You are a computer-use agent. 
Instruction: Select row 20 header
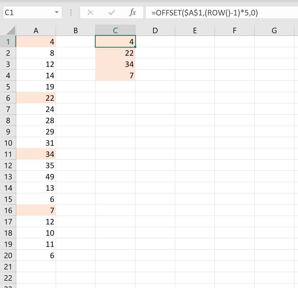pyautogui.click(x=8, y=255)
